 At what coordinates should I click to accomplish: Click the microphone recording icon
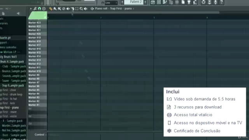click(x=216, y=2)
